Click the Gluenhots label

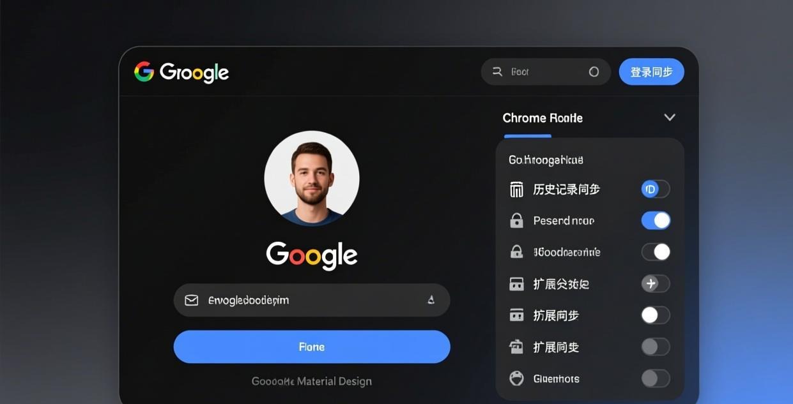pos(557,378)
